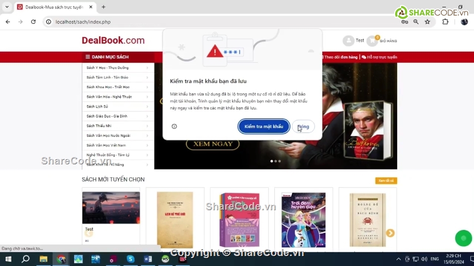474x266 pixels.
Task: Click the next arrow on book carousel
Action: (390, 233)
